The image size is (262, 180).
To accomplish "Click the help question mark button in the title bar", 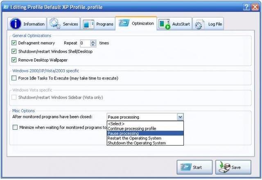I will 246,7.
